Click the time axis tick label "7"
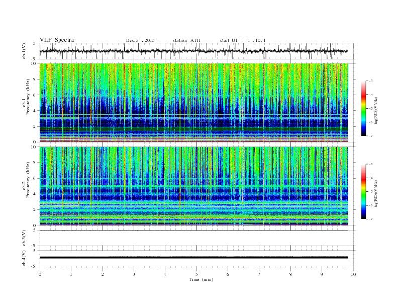 pyautogui.click(x=259, y=274)
